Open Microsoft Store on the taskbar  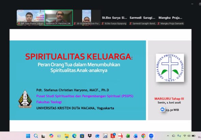pyautogui.click(x=82, y=136)
